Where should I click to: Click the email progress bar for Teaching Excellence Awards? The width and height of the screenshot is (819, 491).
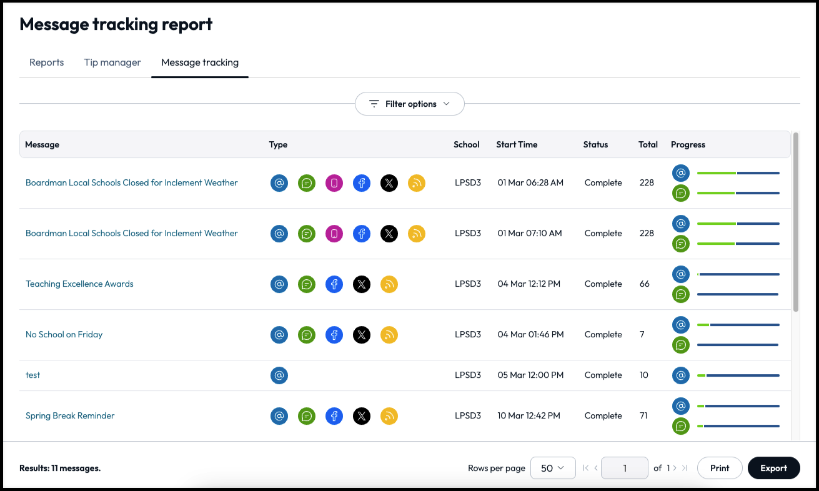738,274
